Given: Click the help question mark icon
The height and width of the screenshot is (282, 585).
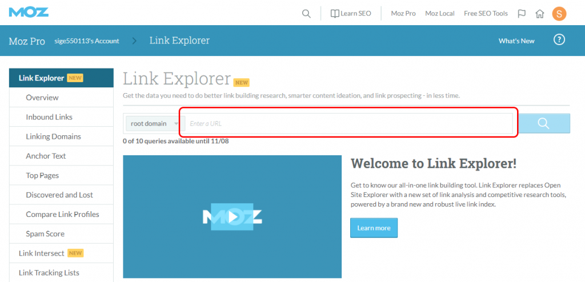Looking at the screenshot, I should pos(559,39).
